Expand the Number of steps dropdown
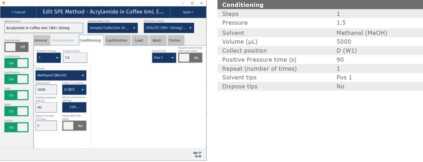The height and width of the screenshot is (162, 423). pos(49,58)
